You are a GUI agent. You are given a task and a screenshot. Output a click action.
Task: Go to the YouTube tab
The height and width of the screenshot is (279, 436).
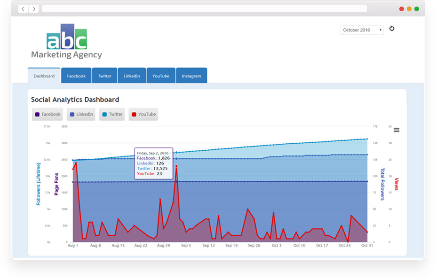161,76
